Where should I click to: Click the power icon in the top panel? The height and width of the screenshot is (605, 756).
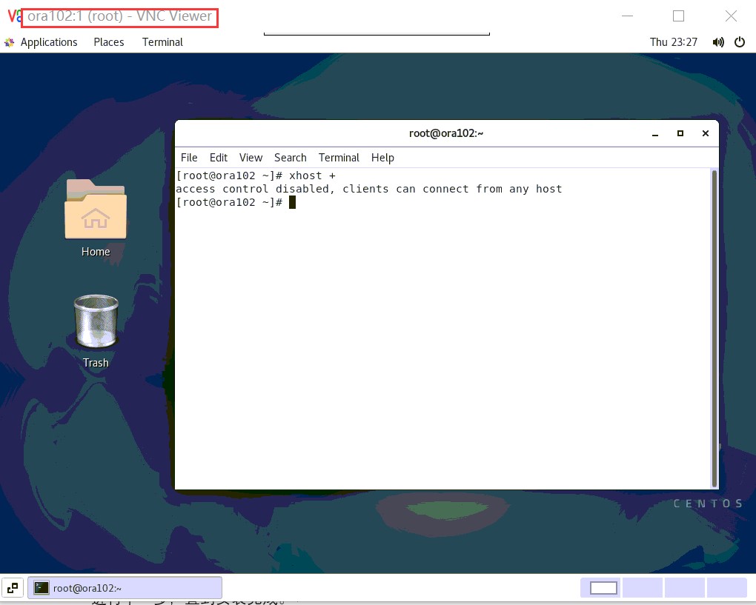pyautogui.click(x=740, y=42)
